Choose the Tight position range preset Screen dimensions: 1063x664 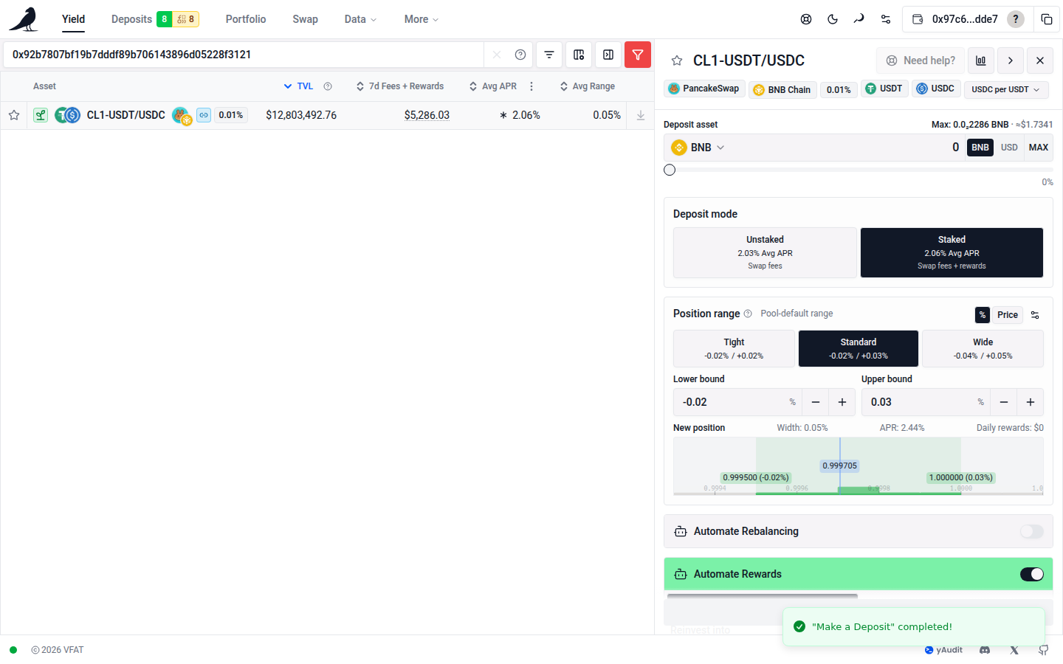coord(734,348)
